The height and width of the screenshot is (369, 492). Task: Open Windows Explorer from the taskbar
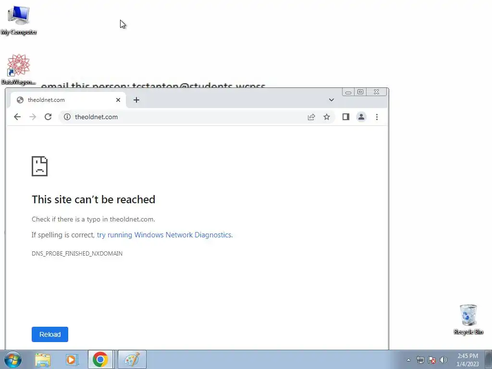coord(43,359)
